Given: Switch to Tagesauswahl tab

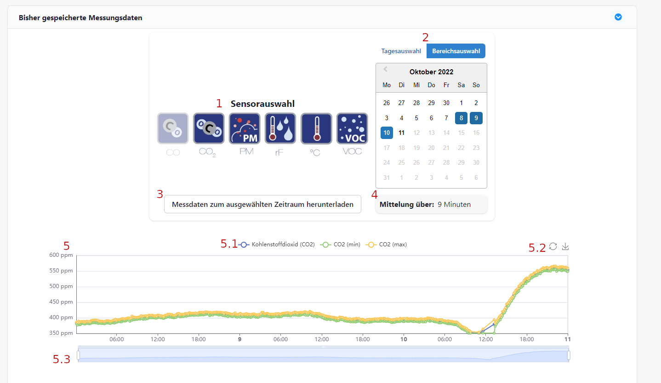Looking at the screenshot, I should (401, 51).
